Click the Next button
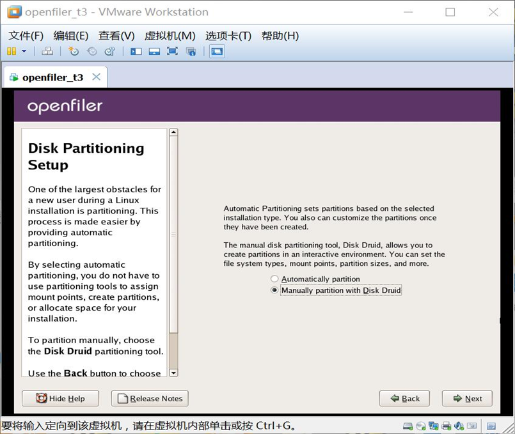This screenshot has height=434, width=515. tap(467, 398)
